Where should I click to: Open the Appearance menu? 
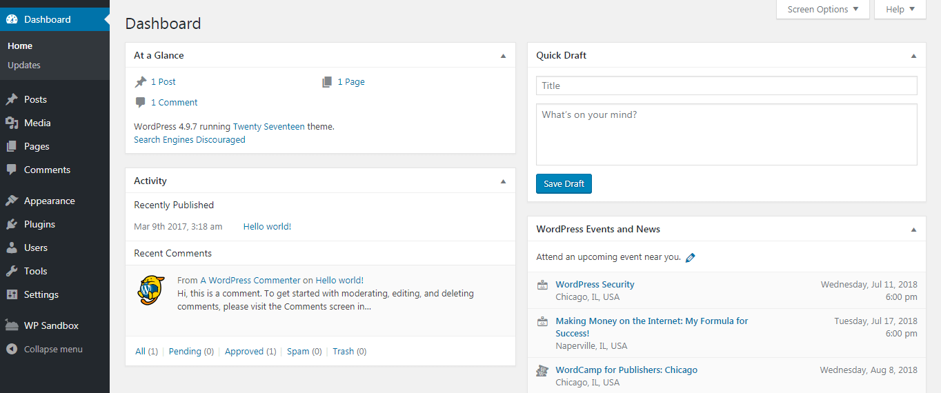coord(55,201)
